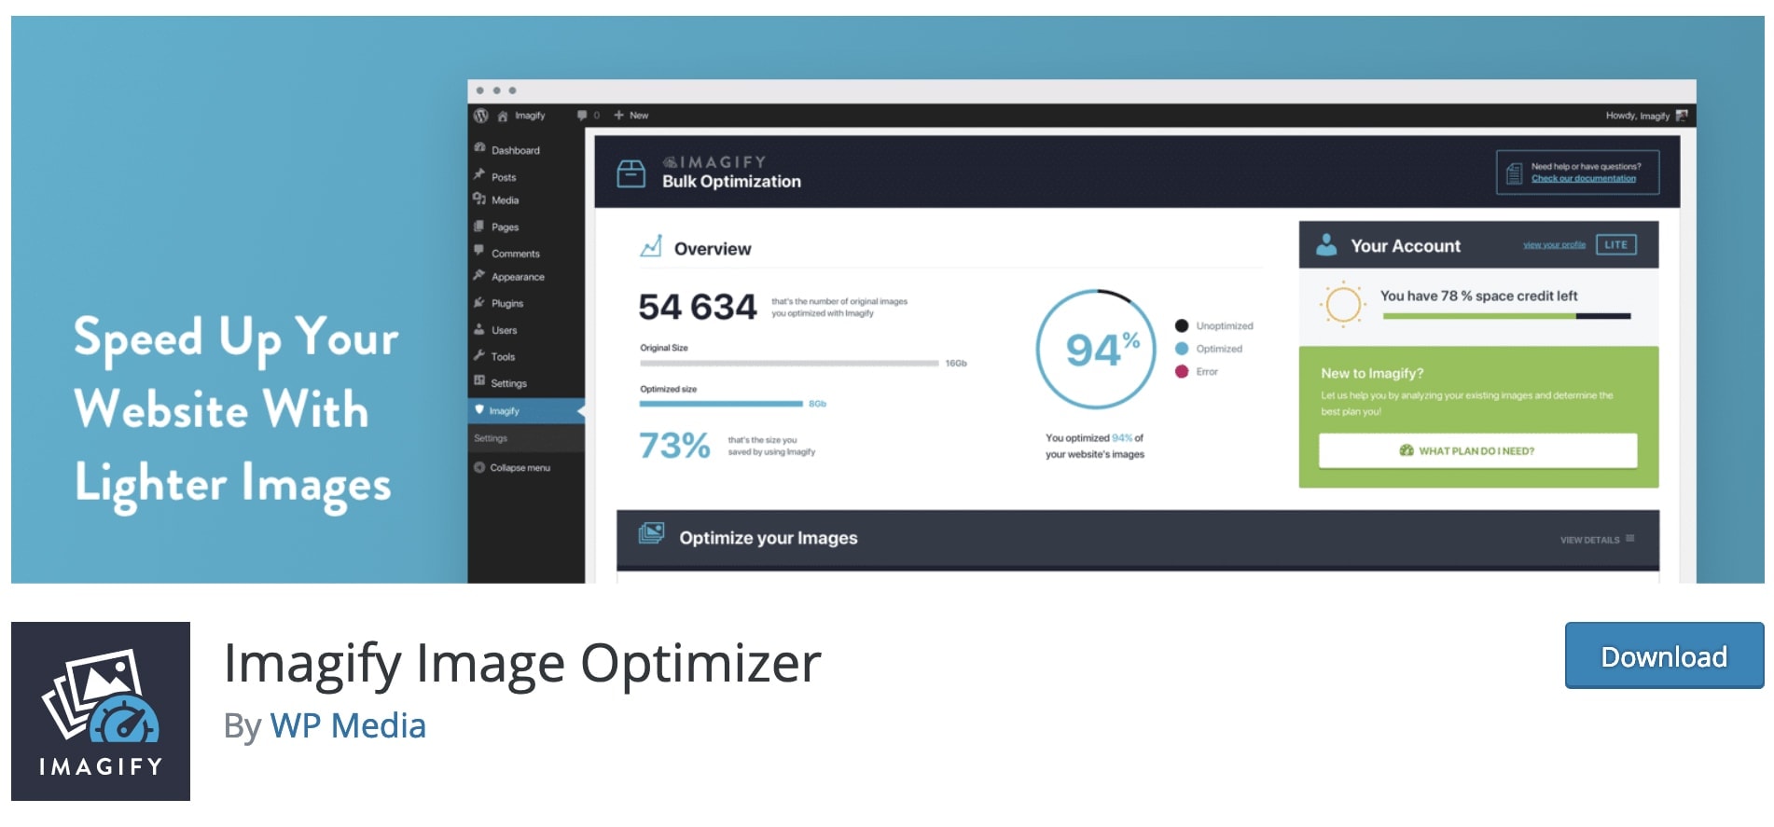Expand VIEW DETAILS in Optimize your Images
Screen dimensions: 1774x827
[1597, 540]
